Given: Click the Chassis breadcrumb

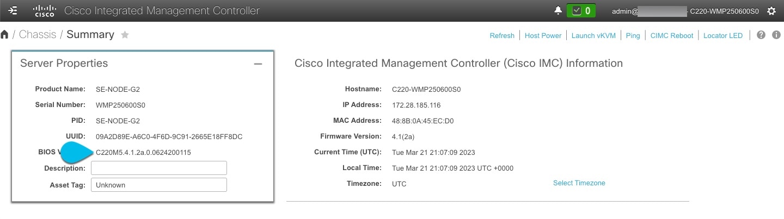Looking at the screenshot, I should pyautogui.click(x=38, y=35).
